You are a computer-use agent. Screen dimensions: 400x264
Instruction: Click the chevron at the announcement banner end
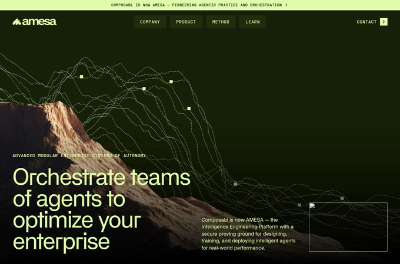286,5
